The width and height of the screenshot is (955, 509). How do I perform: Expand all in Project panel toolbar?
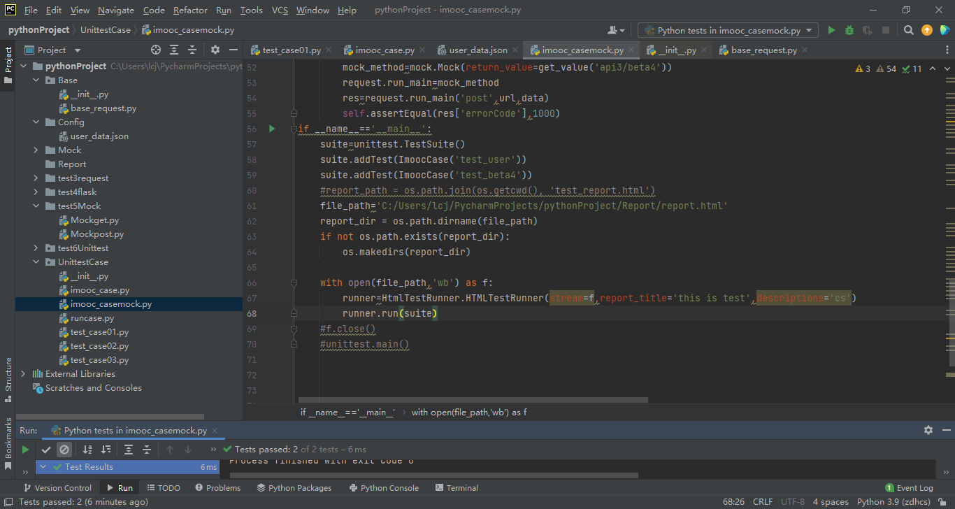(174, 50)
